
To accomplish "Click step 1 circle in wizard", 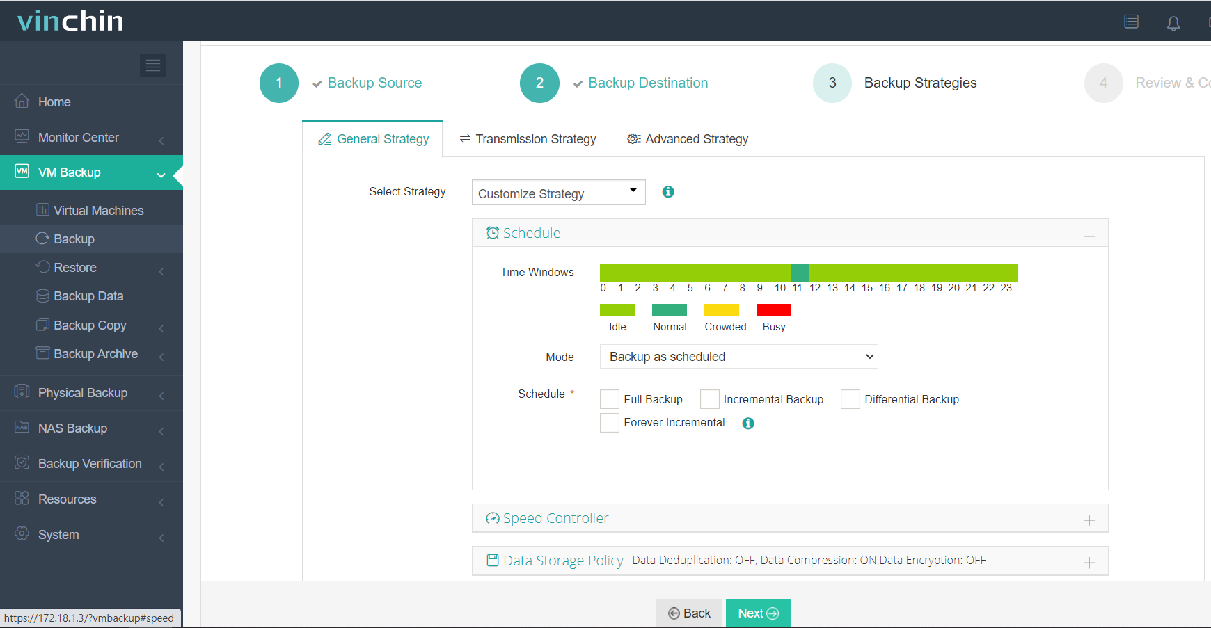I will [x=279, y=83].
